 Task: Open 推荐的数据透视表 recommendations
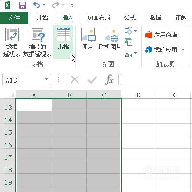(37, 42)
